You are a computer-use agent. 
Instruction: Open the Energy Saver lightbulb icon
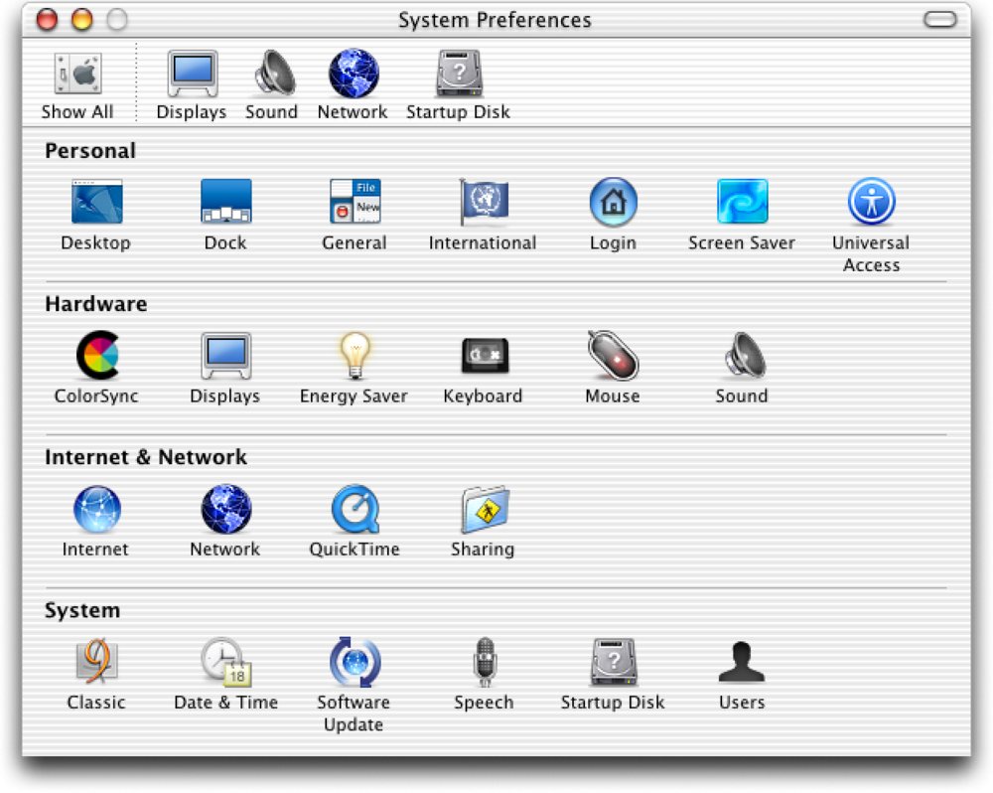click(x=355, y=355)
